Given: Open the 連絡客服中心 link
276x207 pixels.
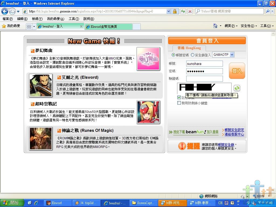Looking at the screenshot, I should [x=234, y=134].
